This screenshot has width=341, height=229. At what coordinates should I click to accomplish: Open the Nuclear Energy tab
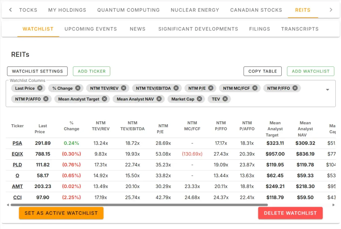pos(195,10)
